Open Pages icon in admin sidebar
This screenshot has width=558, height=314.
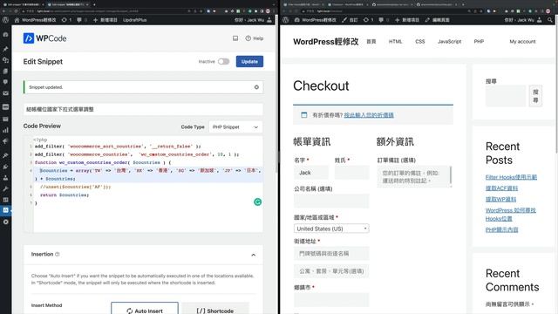point(5,72)
